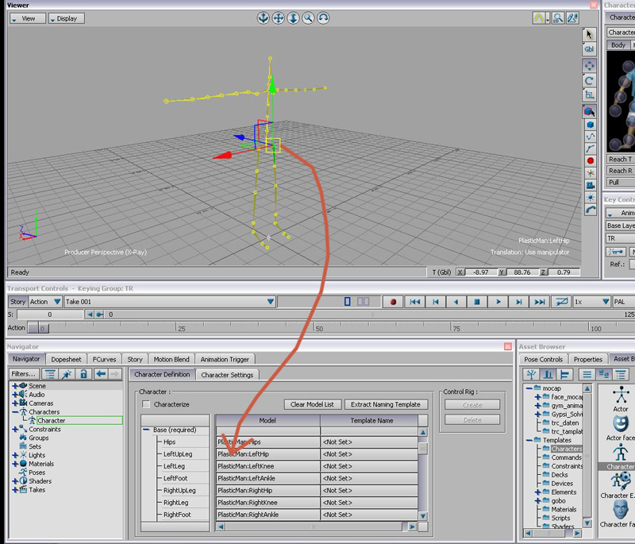The height and width of the screenshot is (544, 635).
Task: Switch to the FCurves tab
Action: (x=103, y=359)
